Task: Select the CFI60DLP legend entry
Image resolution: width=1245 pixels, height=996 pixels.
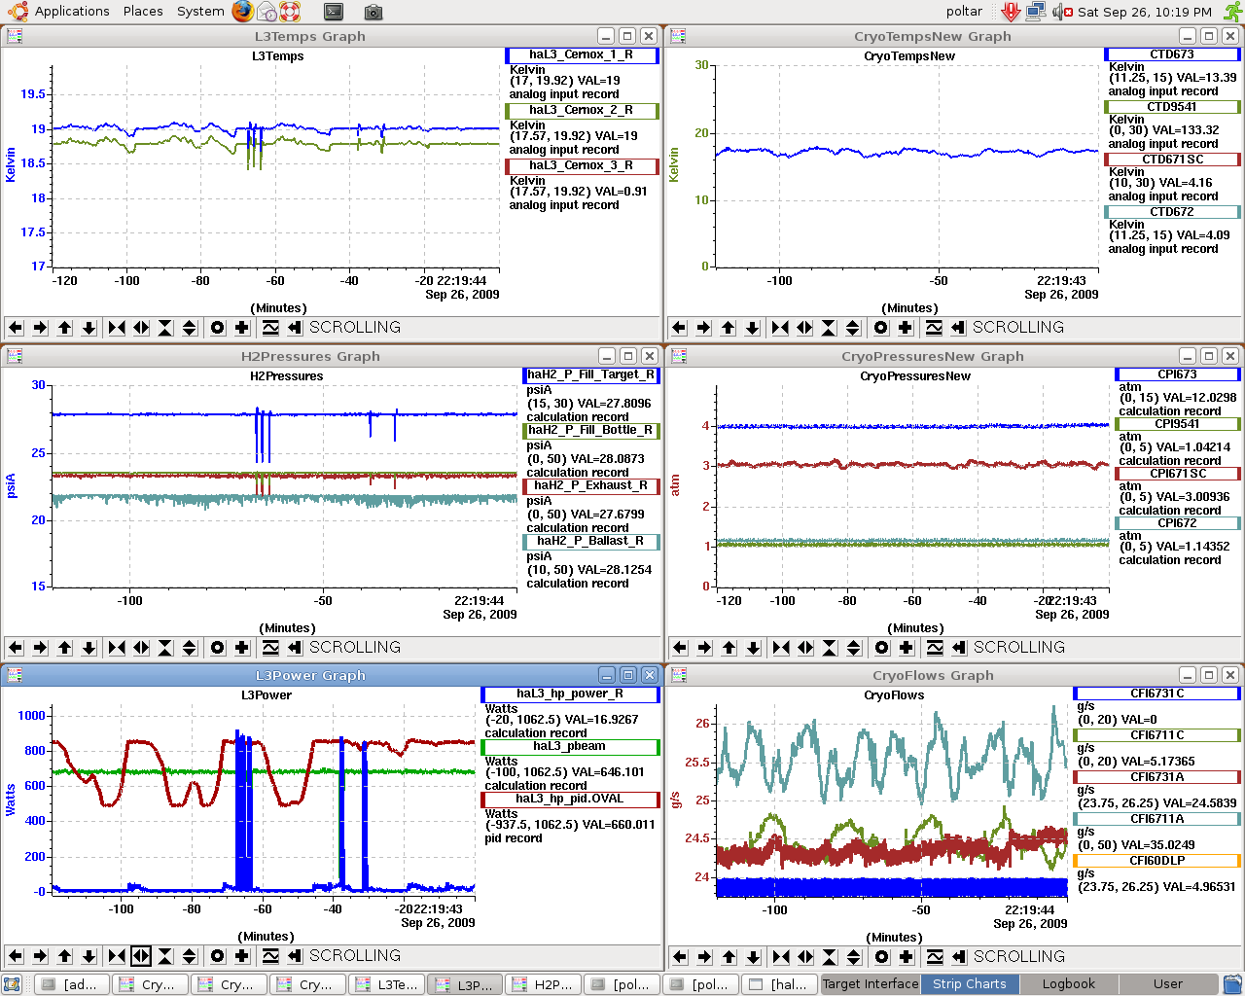Action: click(1157, 861)
